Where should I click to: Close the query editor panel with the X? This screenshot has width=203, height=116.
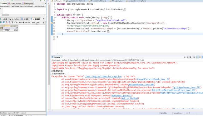(45, 3)
